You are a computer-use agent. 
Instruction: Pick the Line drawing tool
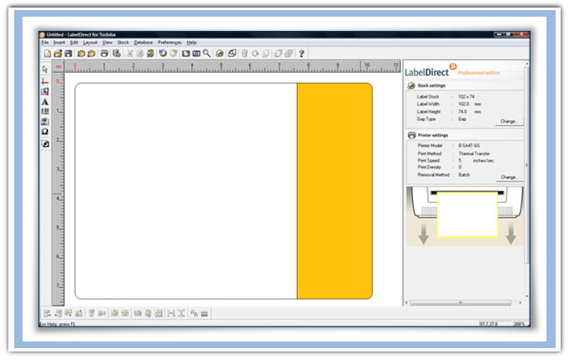45,81
